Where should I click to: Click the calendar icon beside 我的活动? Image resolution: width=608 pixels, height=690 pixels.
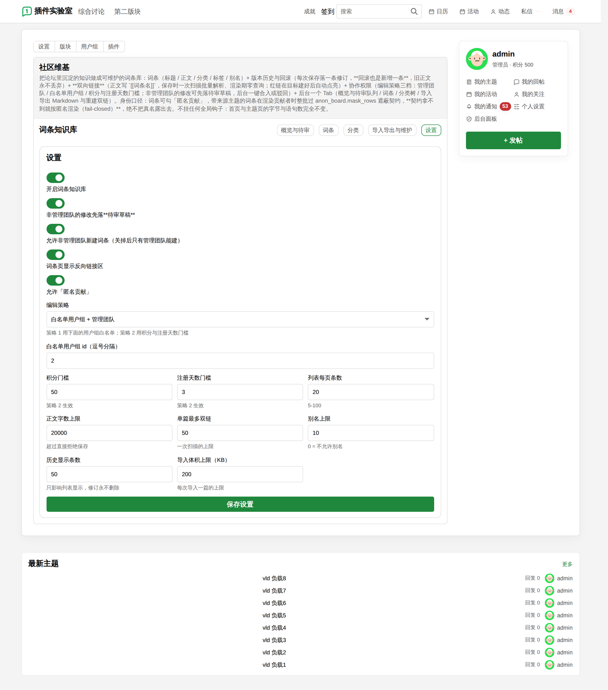point(469,94)
